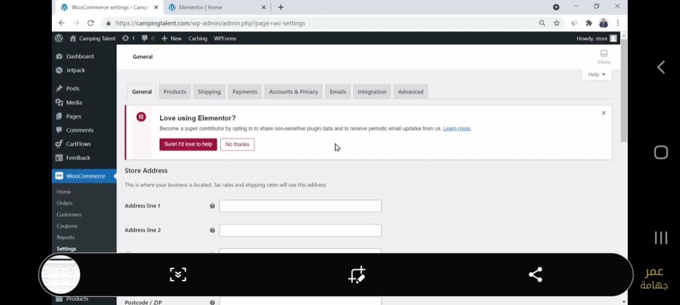Image resolution: width=680 pixels, height=305 pixels.
Task: Expand the Help dropdown tab
Action: 597,74
